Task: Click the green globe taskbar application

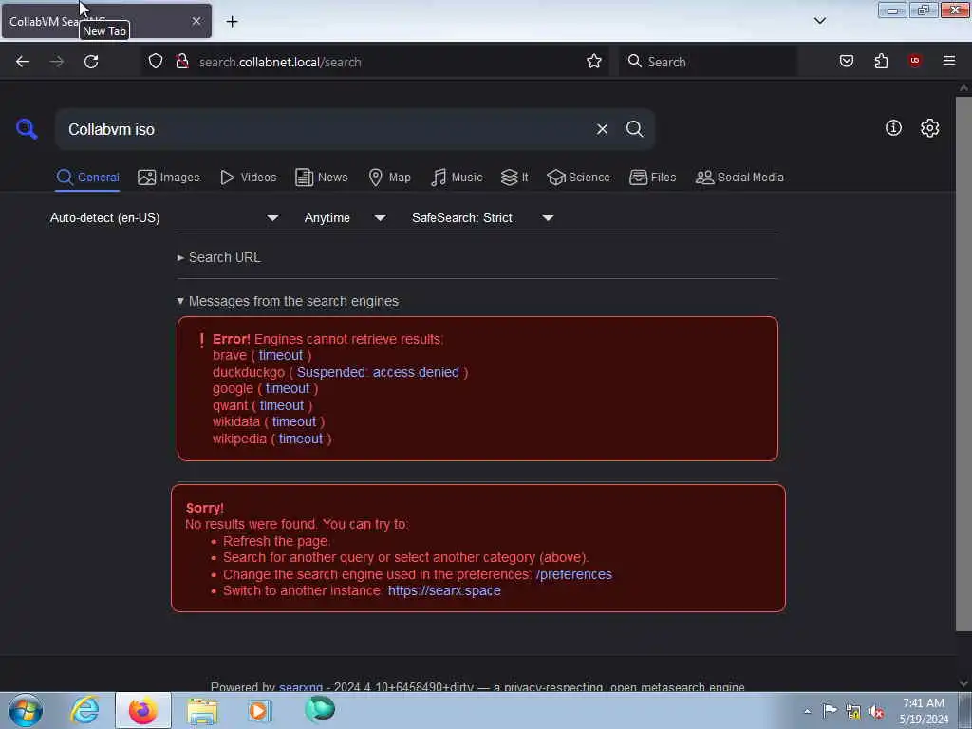Action: click(x=320, y=709)
